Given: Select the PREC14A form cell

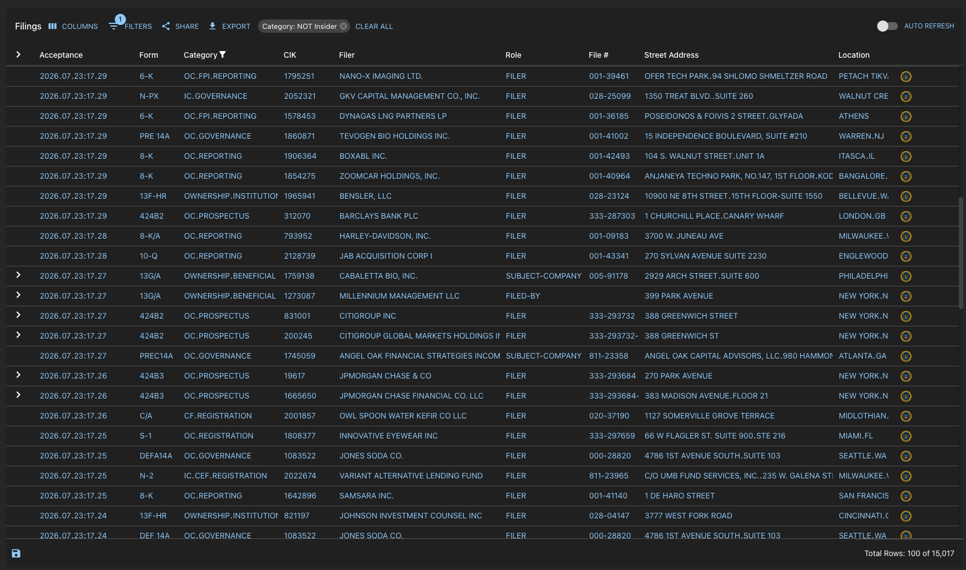Looking at the screenshot, I should click(x=156, y=356).
